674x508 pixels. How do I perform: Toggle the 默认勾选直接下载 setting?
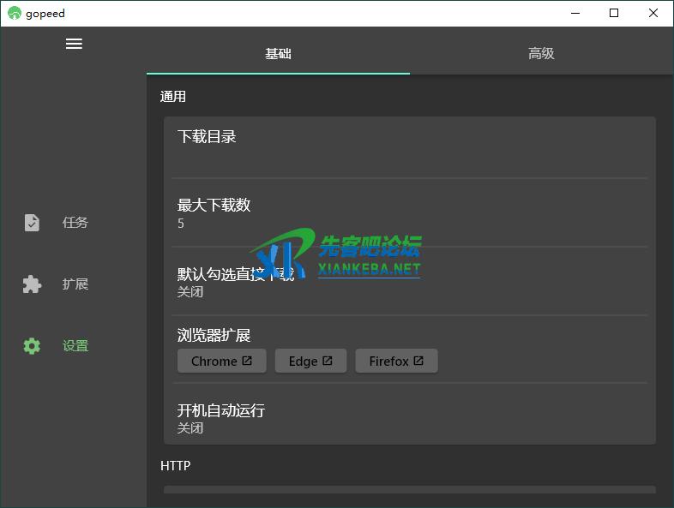[x=409, y=281]
